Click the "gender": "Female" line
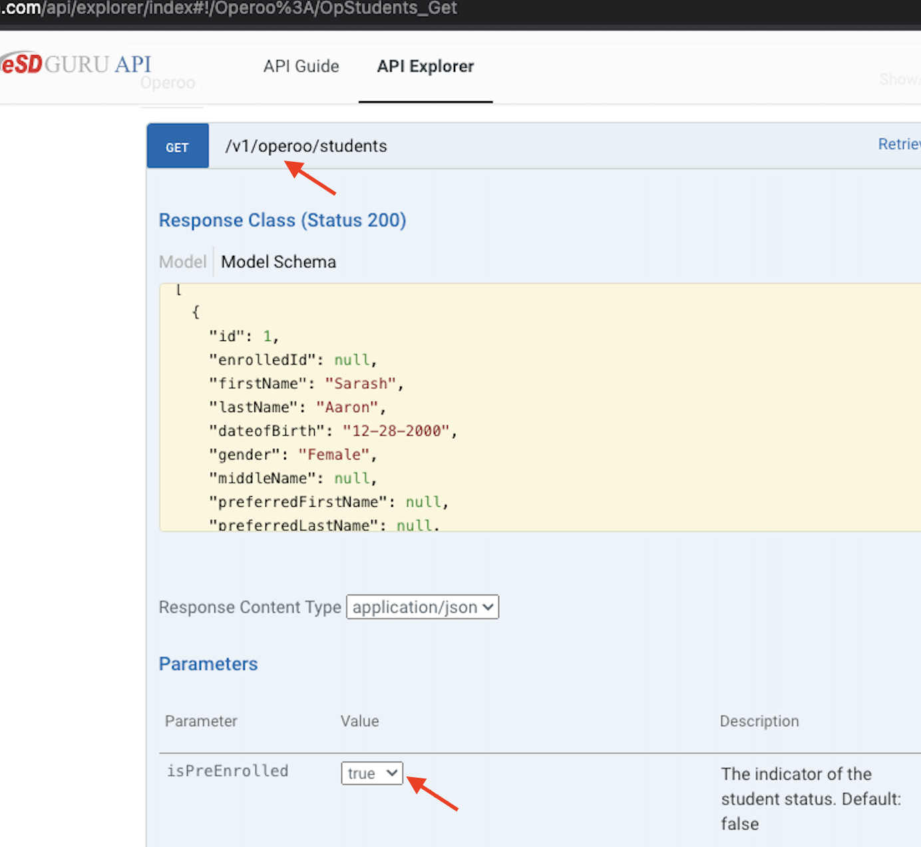921x847 pixels. click(293, 455)
